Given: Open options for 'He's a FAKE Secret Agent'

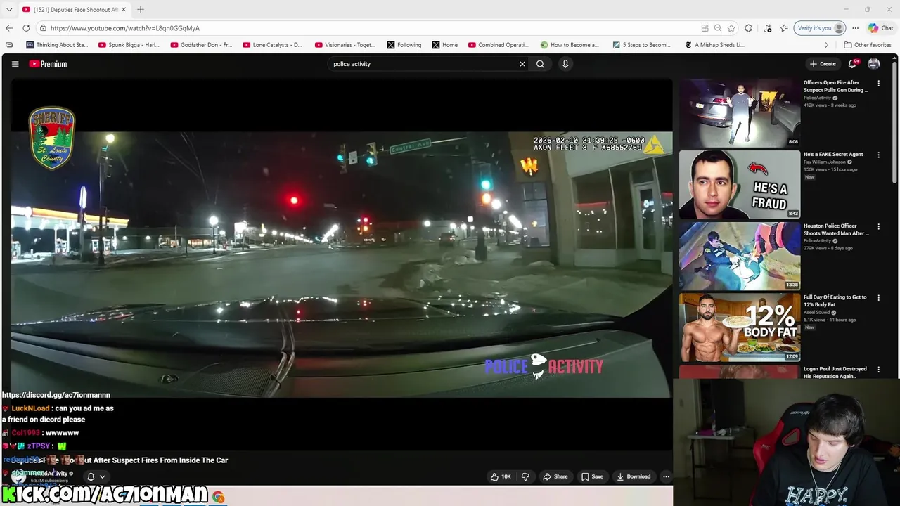Looking at the screenshot, I should pyautogui.click(x=878, y=155).
